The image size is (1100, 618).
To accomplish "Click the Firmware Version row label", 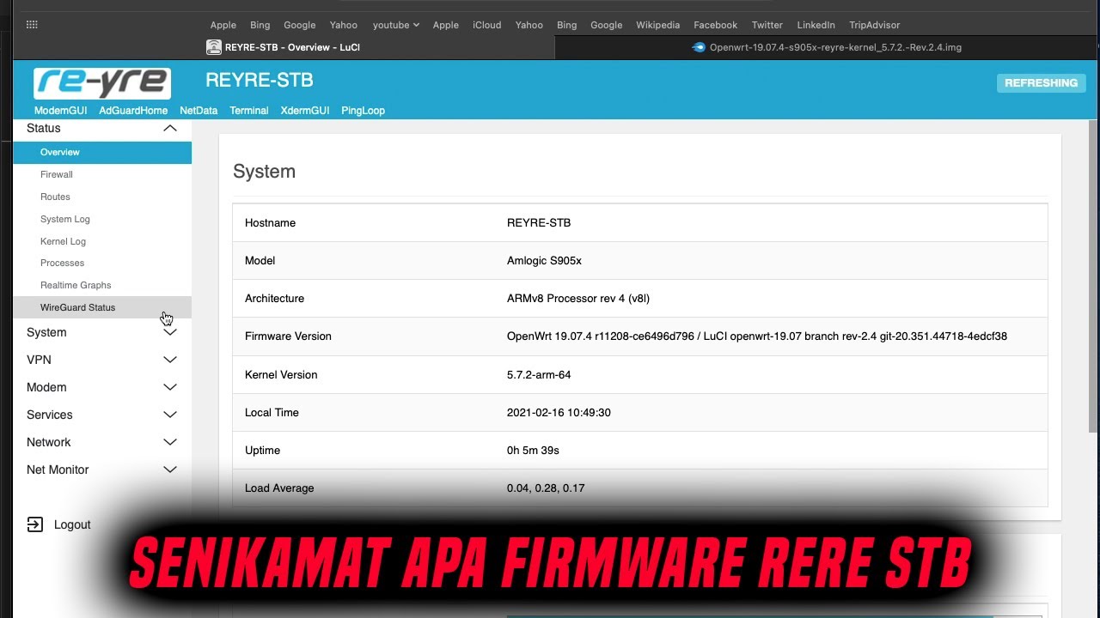I will [x=288, y=336].
